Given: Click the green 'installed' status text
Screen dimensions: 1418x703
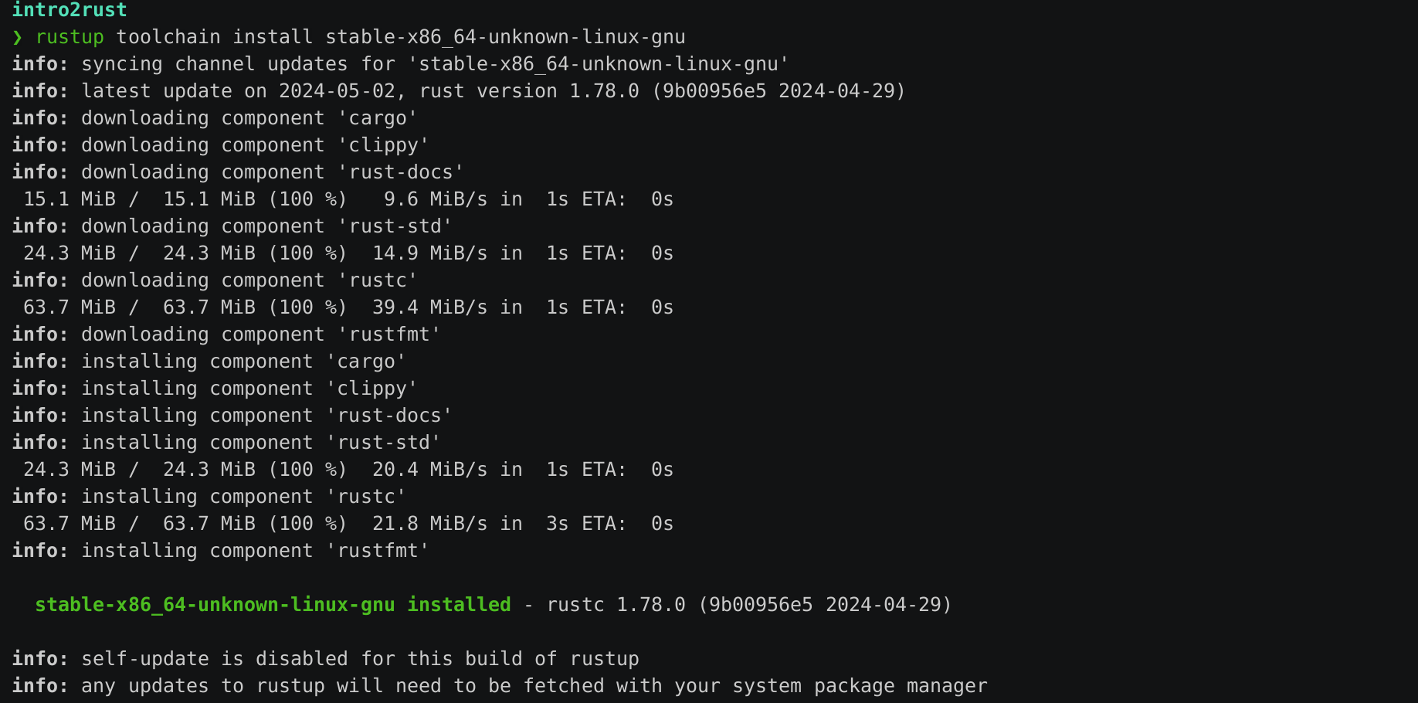Looking at the screenshot, I should (x=459, y=605).
